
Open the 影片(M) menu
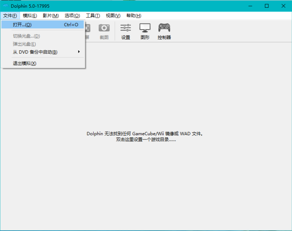[51, 15]
